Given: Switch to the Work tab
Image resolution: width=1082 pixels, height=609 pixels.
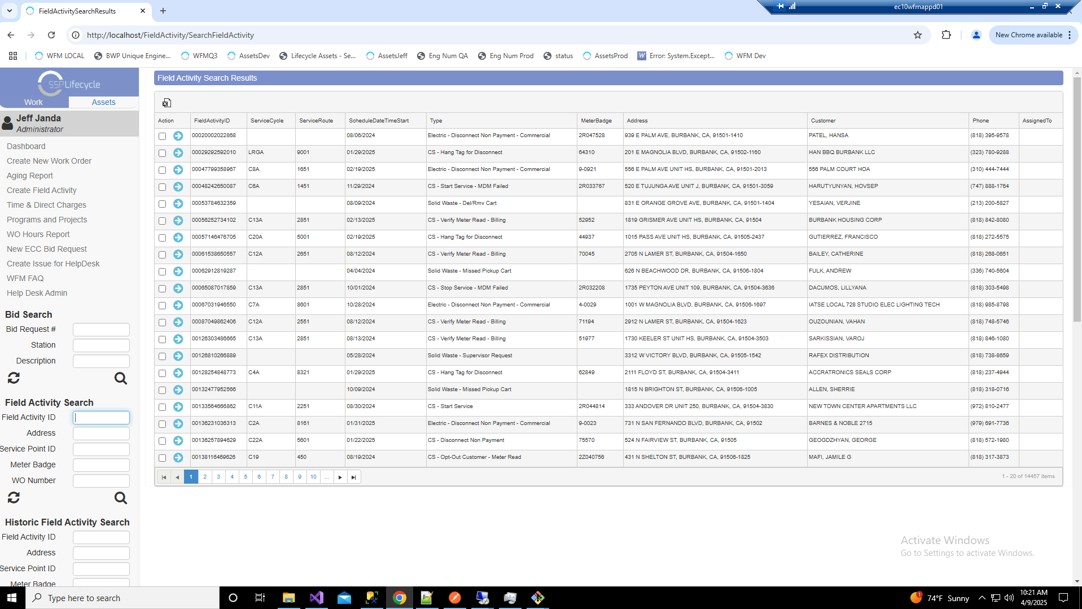Looking at the screenshot, I should pos(33,102).
